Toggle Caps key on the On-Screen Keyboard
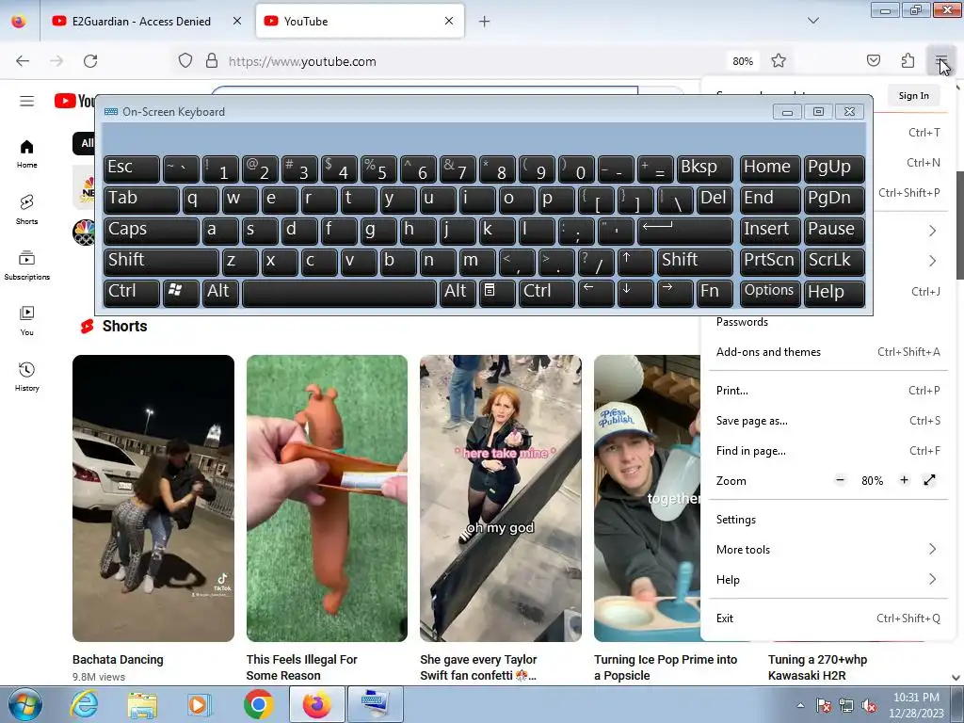 point(152,230)
